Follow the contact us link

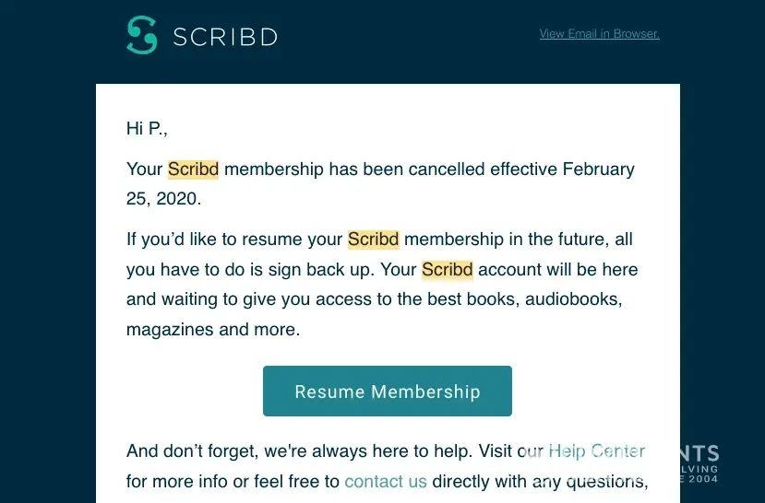(386, 481)
